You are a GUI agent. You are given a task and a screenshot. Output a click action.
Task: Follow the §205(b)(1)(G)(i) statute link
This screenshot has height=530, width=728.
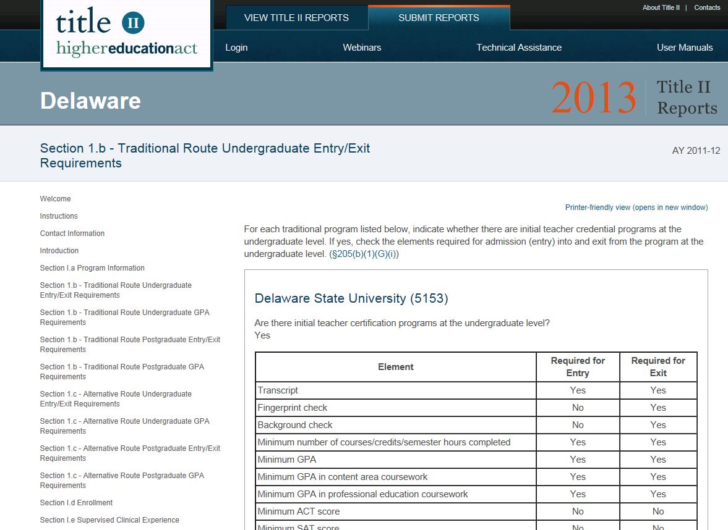364,254
